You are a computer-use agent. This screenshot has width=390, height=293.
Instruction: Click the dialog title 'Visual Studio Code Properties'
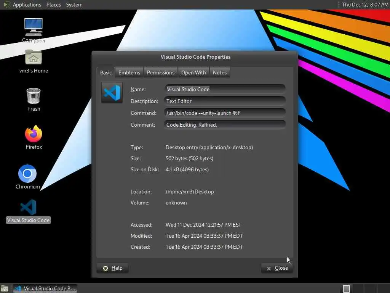(195, 57)
